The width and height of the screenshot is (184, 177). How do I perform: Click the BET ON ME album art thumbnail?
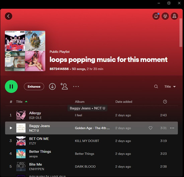tap(21, 141)
